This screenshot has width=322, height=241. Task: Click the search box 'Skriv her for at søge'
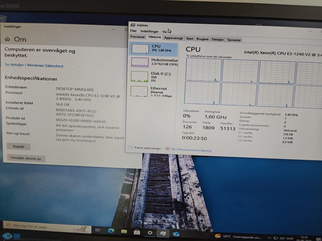47,227
